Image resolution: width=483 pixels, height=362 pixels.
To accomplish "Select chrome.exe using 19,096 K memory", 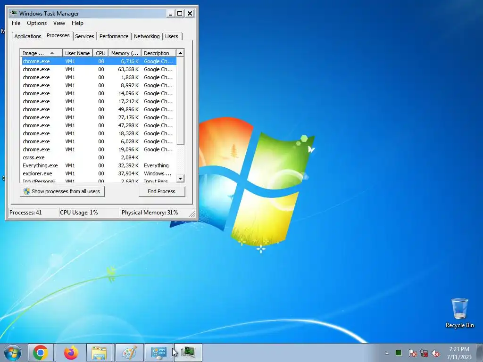I will coord(99,149).
